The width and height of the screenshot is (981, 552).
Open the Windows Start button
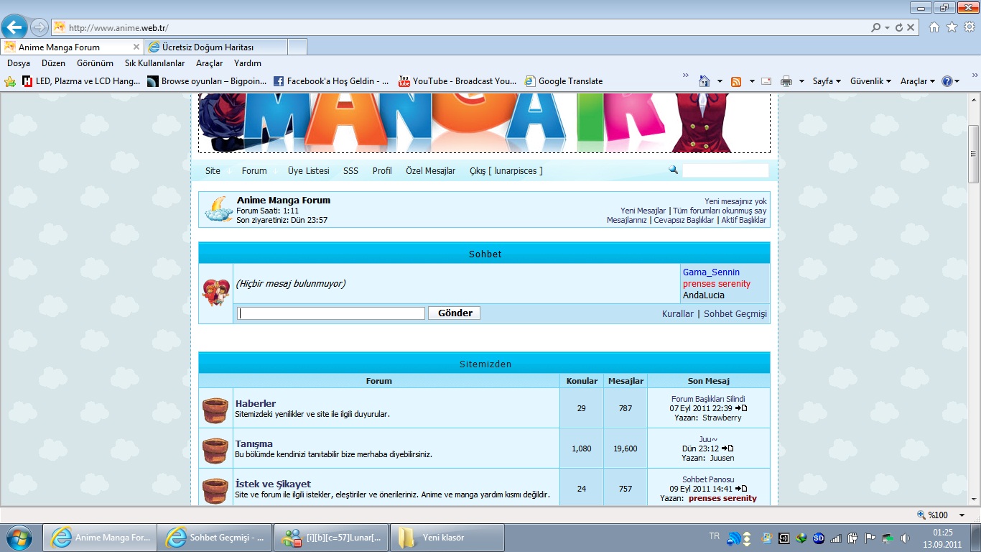[x=18, y=537]
